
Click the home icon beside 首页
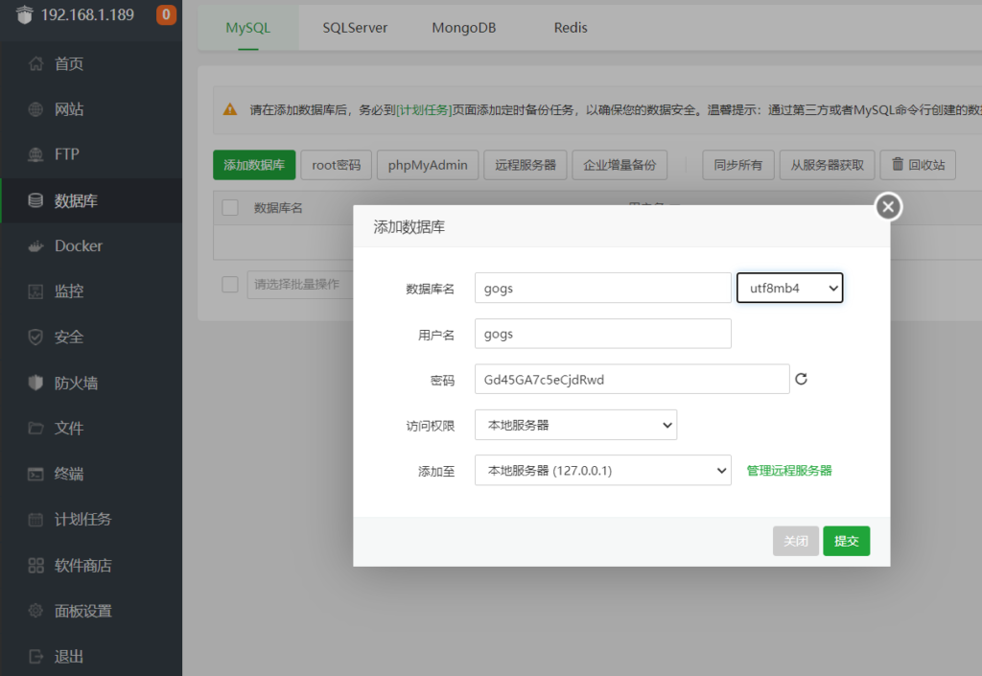click(35, 63)
